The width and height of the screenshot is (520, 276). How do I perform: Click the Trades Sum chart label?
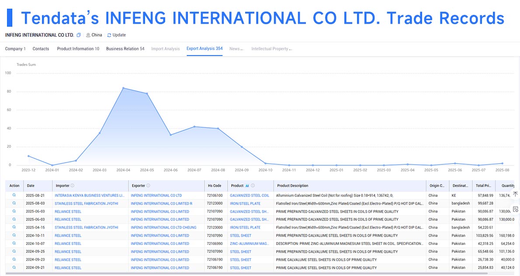[x=26, y=64]
